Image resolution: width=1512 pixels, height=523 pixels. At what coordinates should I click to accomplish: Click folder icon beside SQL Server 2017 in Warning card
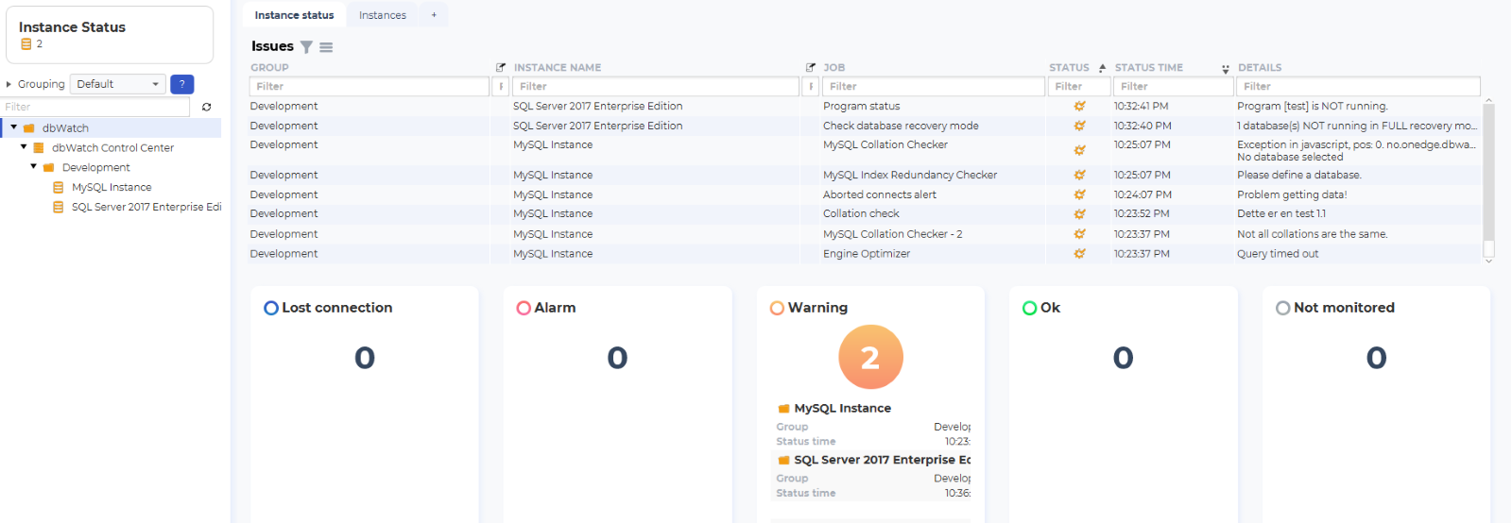pyautogui.click(x=783, y=461)
